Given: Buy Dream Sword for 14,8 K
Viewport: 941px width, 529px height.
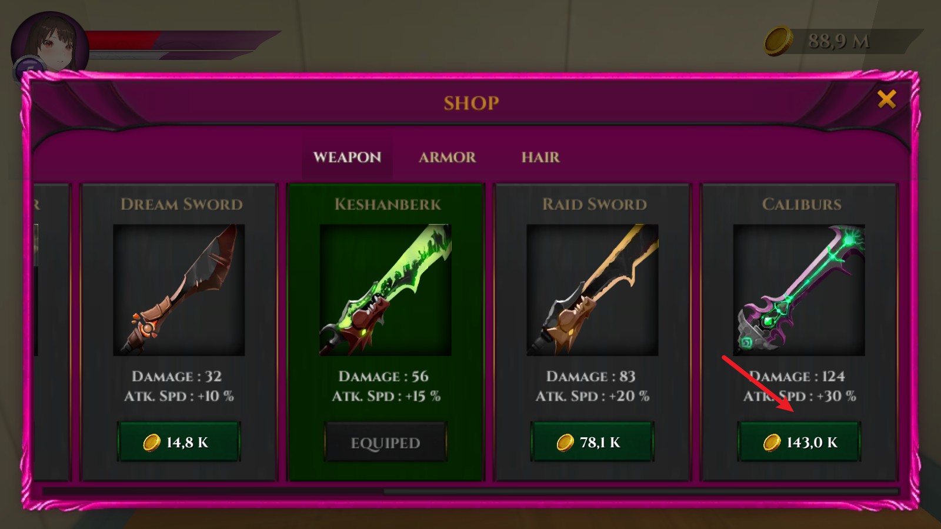Looking at the screenshot, I should point(179,442).
